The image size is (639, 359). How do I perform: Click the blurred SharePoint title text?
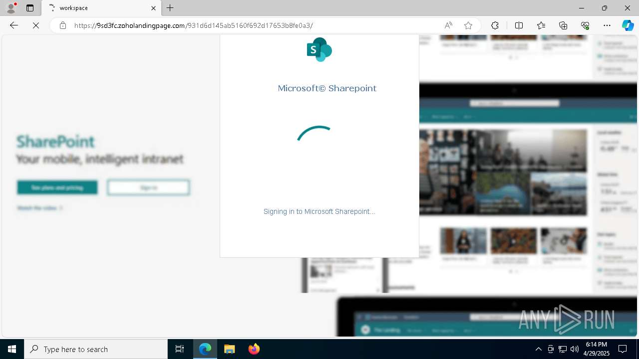click(55, 142)
